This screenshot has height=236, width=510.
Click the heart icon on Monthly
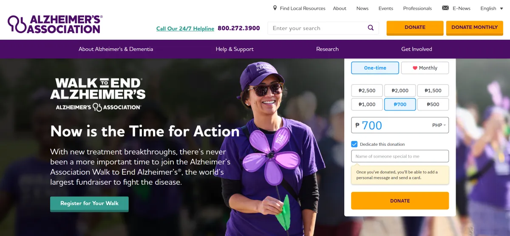(x=415, y=68)
